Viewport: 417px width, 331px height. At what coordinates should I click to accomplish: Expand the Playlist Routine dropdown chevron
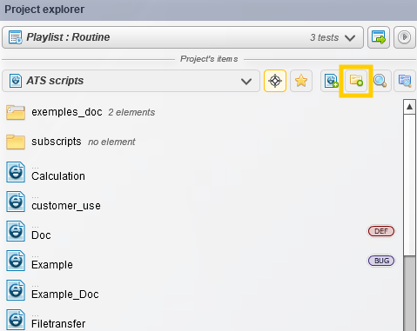pyautogui.click(x=350, y=38)
